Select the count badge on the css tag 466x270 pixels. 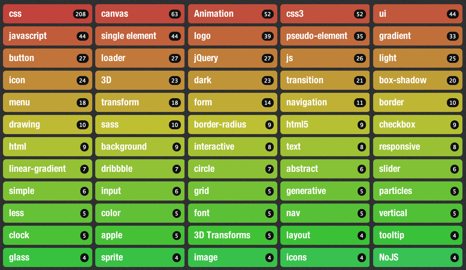click(x=80, y=14)
